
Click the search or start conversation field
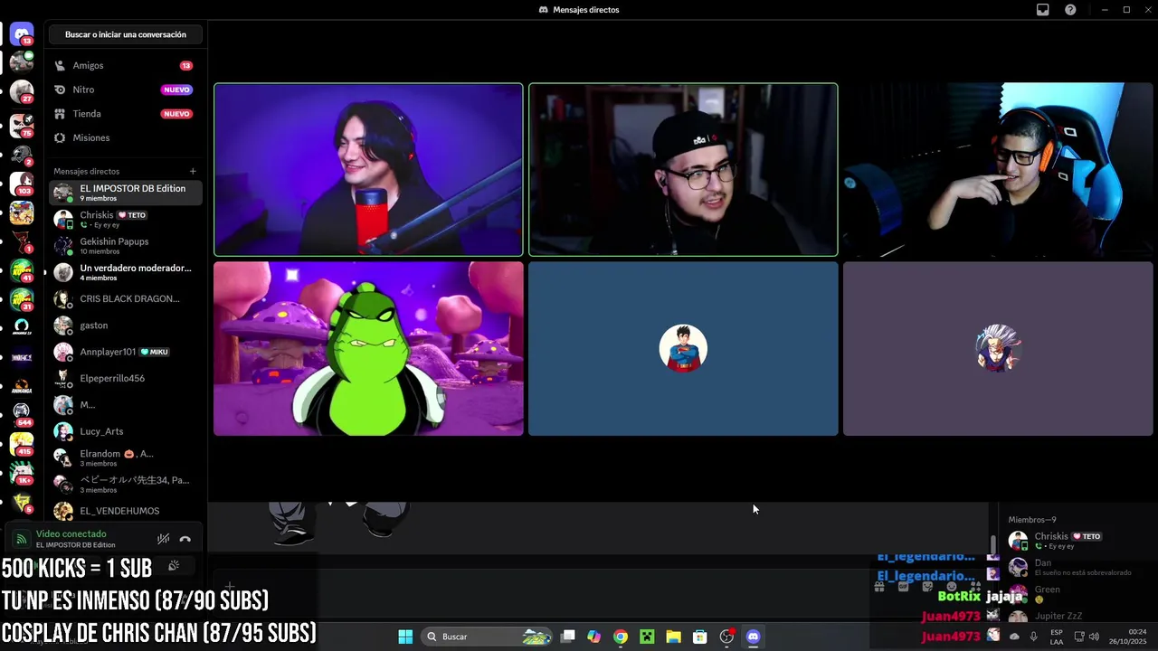click(x=126, y=34)
